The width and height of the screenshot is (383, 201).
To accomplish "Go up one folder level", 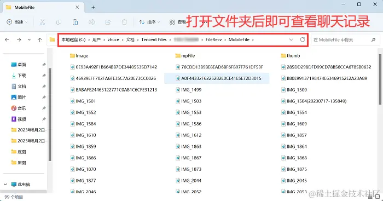I will (x=39, y=39).
